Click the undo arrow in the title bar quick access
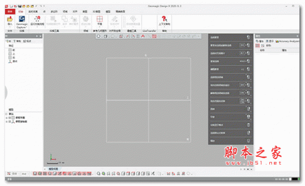This screenshot has height=186, width=305. pyautogui.click(x=37, y=6)
